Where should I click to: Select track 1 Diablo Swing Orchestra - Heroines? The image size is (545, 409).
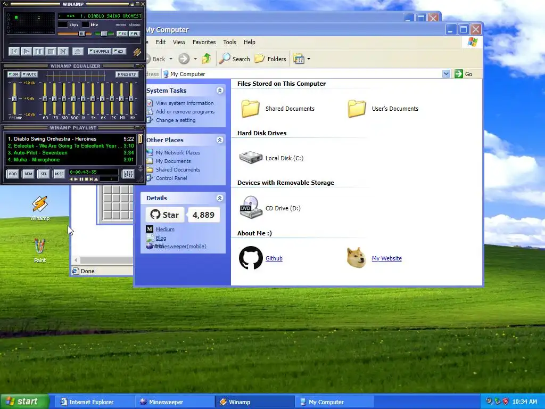click(x=71, y=139)
